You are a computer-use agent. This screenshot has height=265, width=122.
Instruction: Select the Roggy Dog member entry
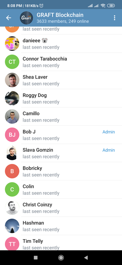(x=61, y=98)
